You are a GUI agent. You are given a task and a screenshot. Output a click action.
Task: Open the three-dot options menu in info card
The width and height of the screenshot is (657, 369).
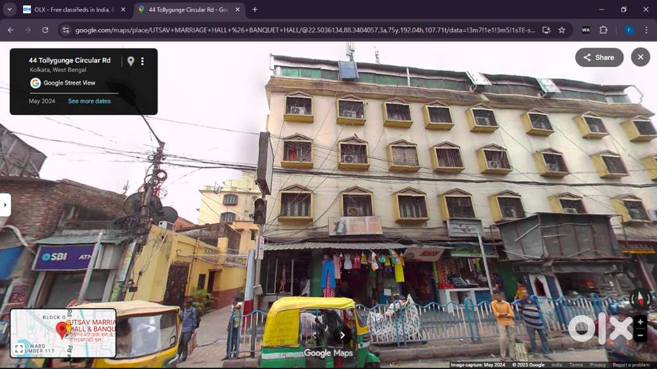click(143, 61)
